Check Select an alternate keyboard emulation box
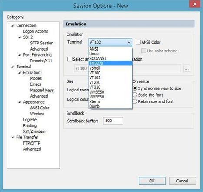 tap(70, 59)
